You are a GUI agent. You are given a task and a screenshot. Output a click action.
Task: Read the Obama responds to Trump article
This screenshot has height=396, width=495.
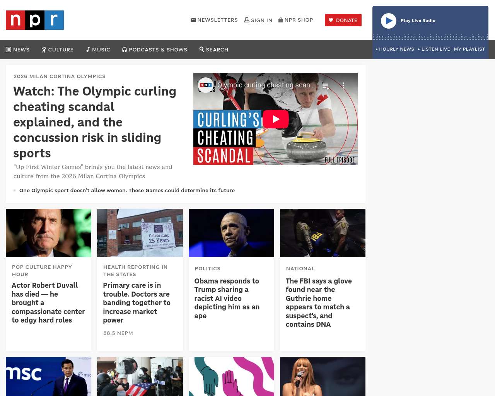click(x=227, y=298)
